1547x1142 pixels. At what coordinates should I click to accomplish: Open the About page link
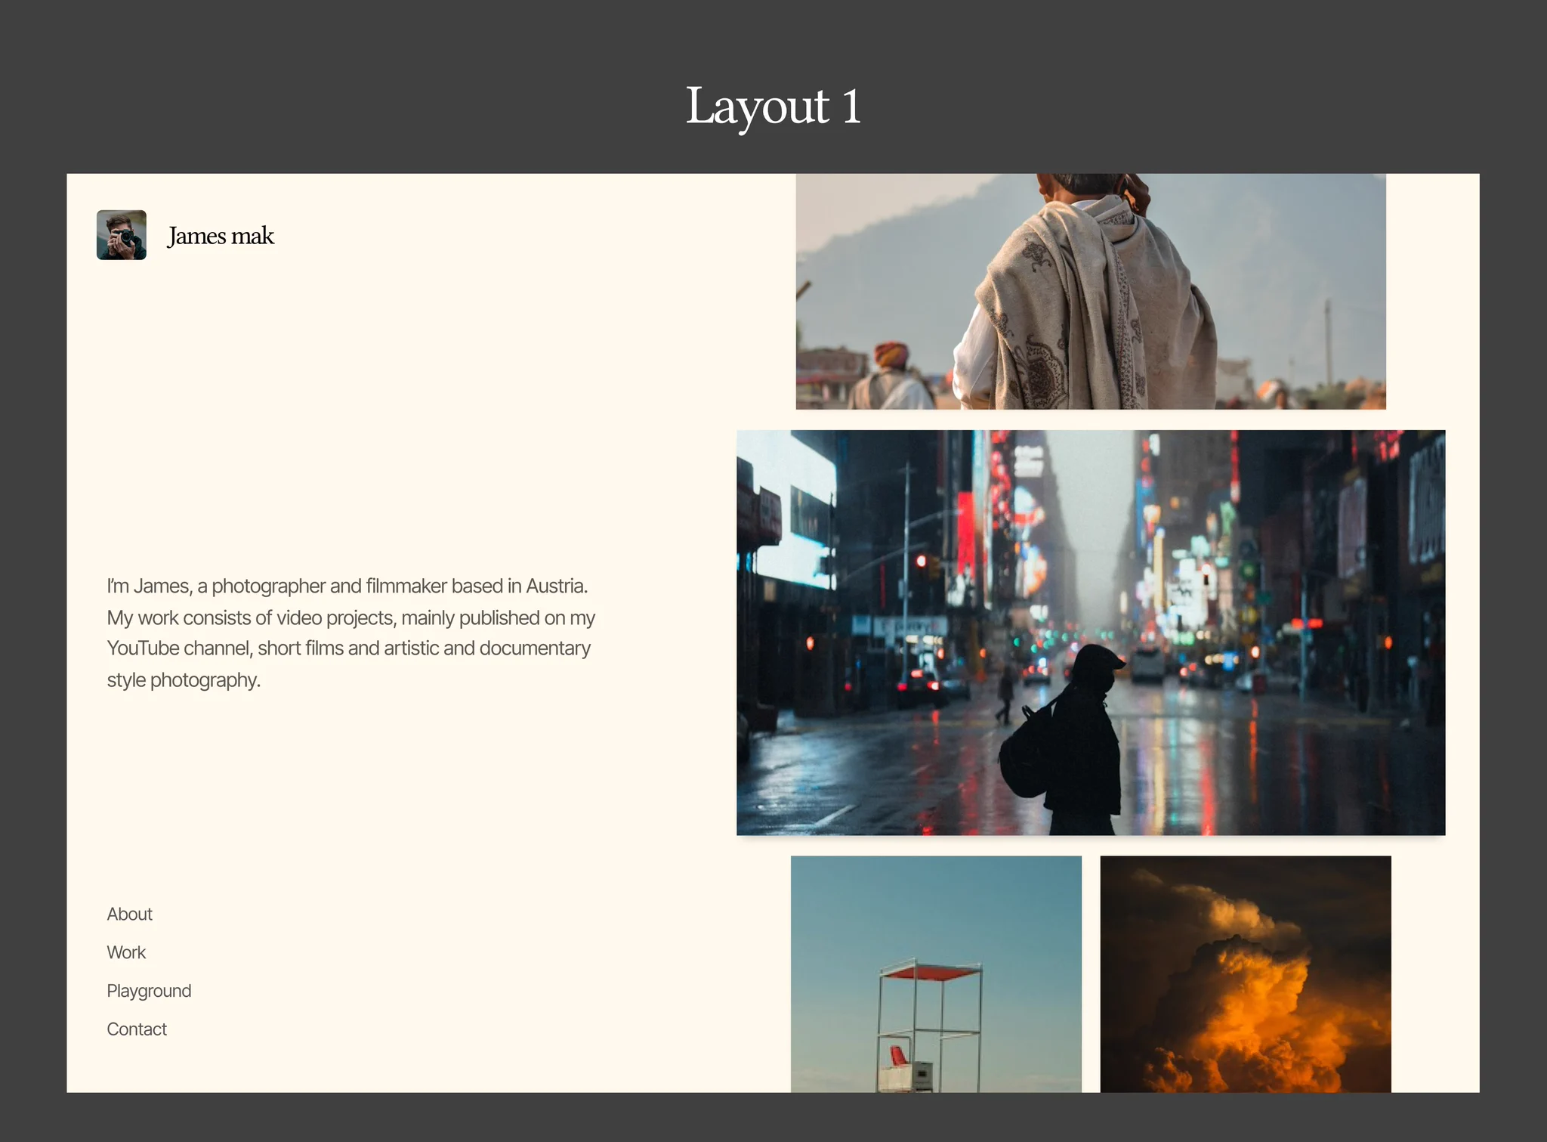click(x=130, y=914)
